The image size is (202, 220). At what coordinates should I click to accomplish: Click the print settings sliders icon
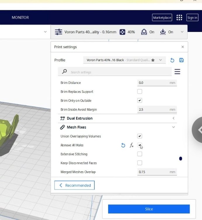[58, 32]
